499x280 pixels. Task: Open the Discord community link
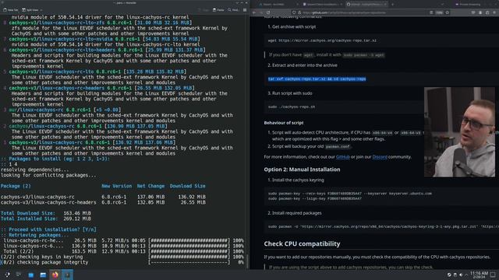tap(380, 157)
